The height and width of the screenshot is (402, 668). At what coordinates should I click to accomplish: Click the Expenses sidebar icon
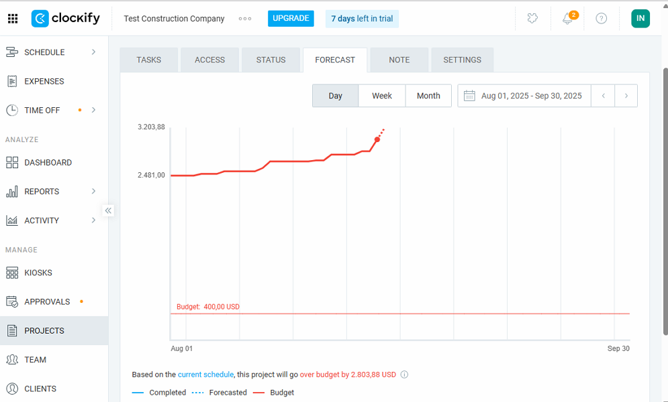click(x=11, y=81)
